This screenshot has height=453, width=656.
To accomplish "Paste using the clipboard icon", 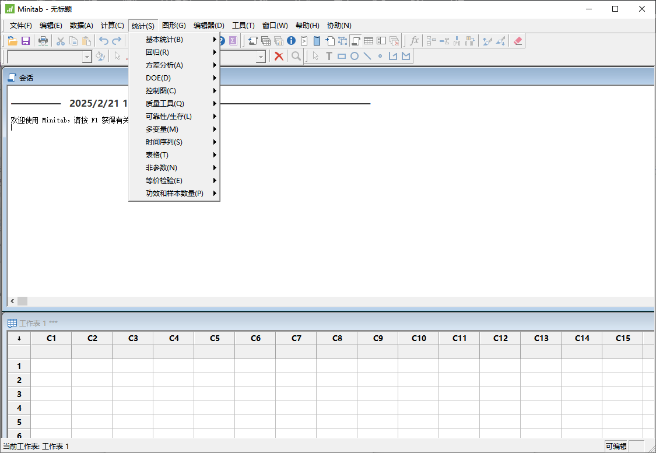I will point(87,41).
